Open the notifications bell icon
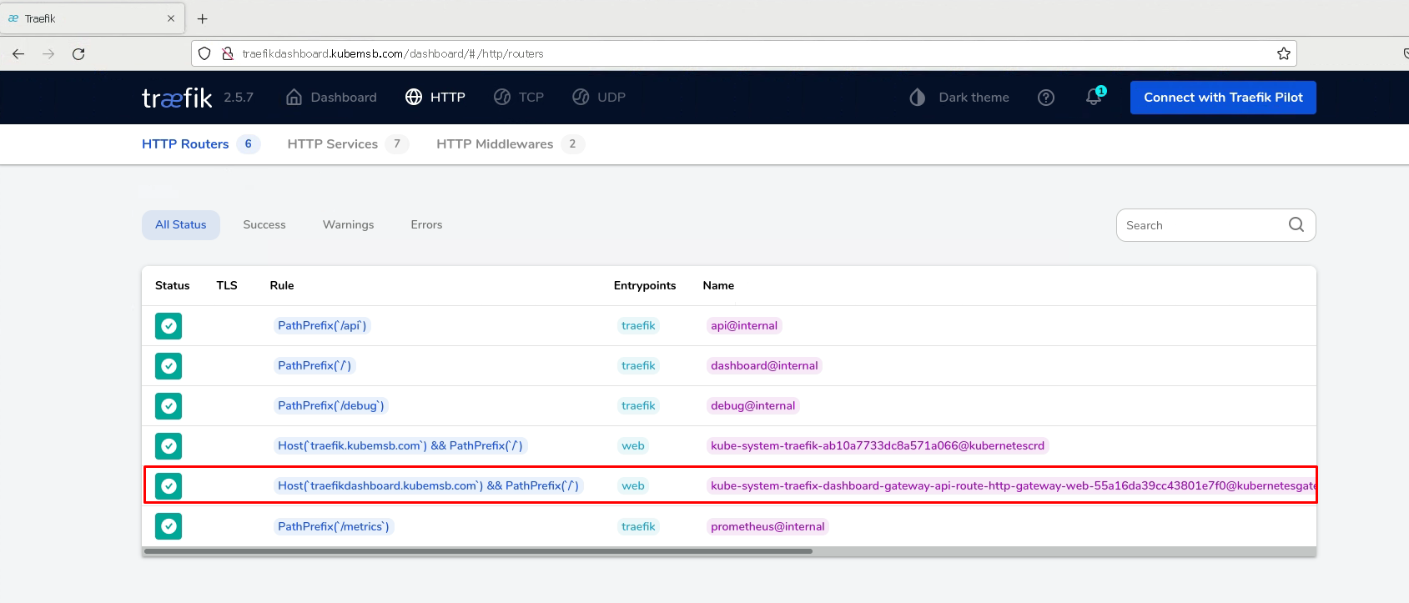 [x=1094, y=98]
